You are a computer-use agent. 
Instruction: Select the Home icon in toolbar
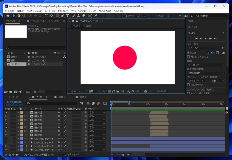[x=8, y=16]
